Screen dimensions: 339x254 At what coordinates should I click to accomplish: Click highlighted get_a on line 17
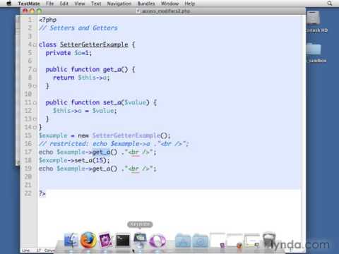pyautogui.click(x=101, y=152)
